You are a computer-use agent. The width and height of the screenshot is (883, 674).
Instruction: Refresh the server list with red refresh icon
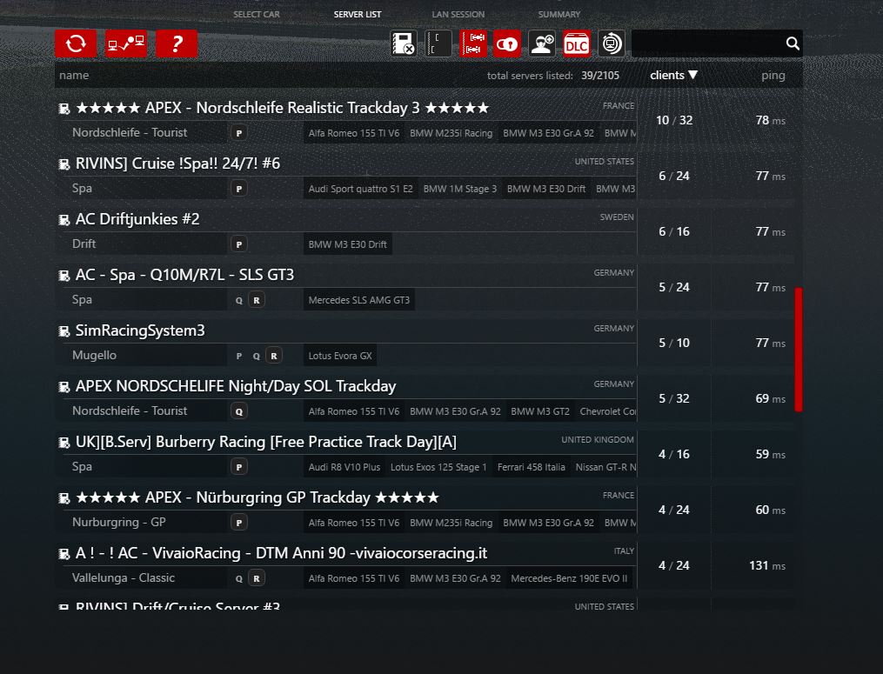(x=76, y=43)
